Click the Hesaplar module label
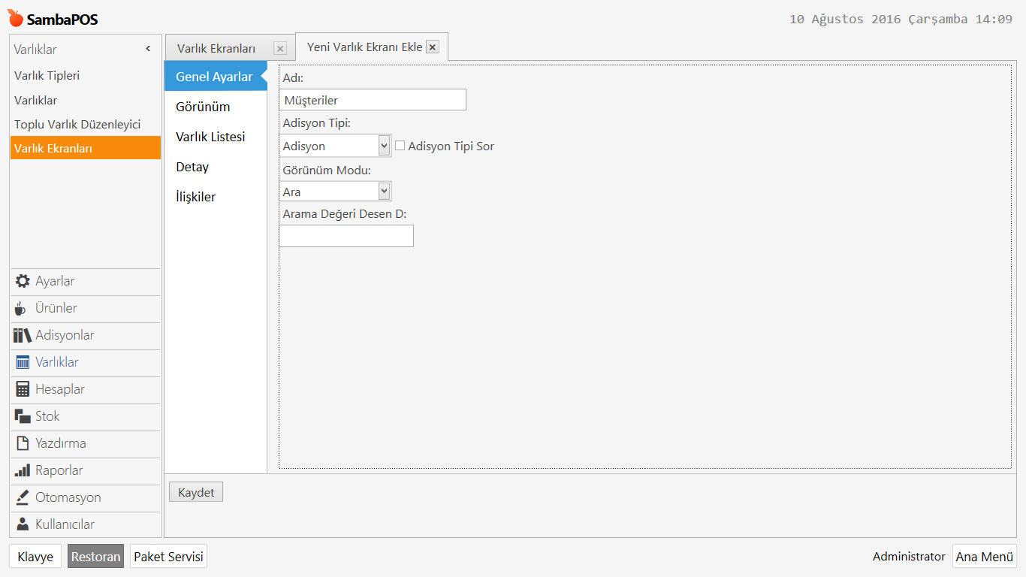The width and height of the screenshot is (1026, 577). 60,389
